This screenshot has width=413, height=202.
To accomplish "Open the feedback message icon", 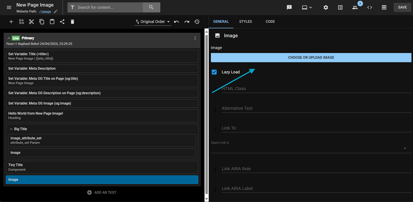I will click(x=289, y=8).
